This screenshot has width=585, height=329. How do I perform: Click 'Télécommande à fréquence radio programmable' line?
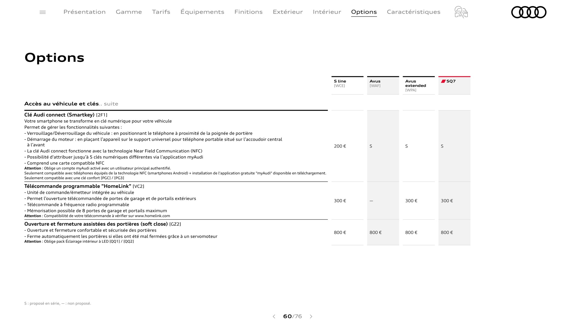point(77,205)
